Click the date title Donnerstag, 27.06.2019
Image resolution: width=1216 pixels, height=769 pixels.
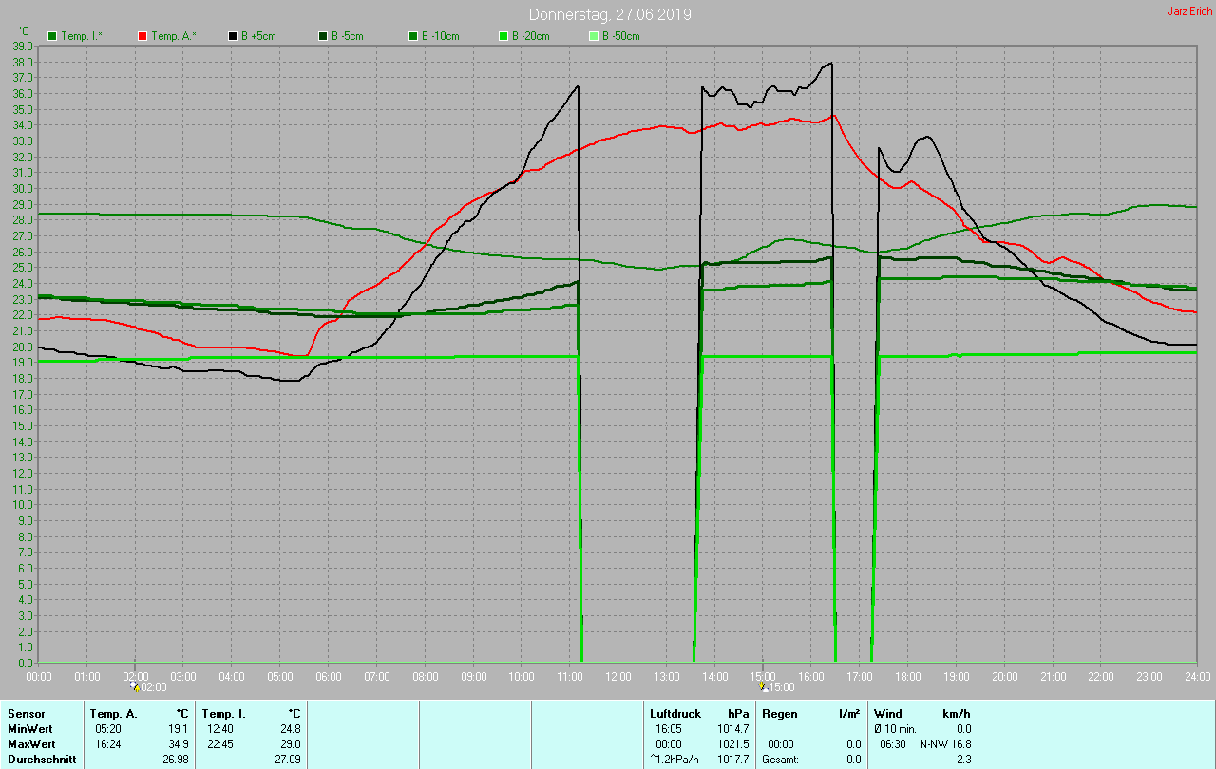(610, 15)
